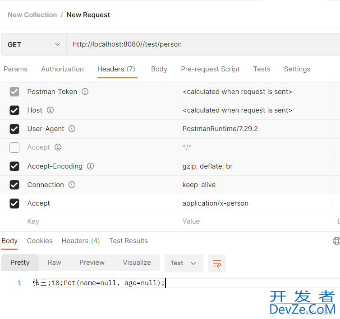Open the response Cookies tab
The image size is (340, 319).
(x=40, y=241)
